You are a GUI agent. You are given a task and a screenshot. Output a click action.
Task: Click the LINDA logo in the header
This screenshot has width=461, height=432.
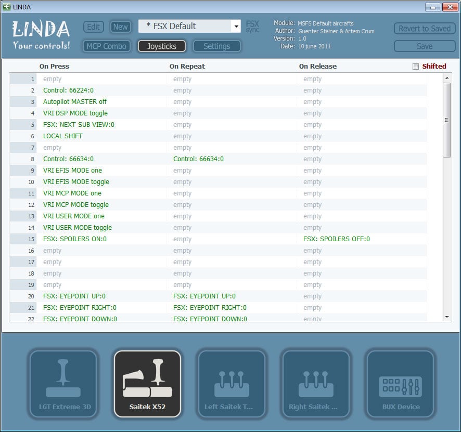click(x=41, y=35)
